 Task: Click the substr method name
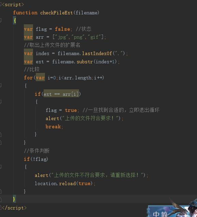tap(85, 62)
